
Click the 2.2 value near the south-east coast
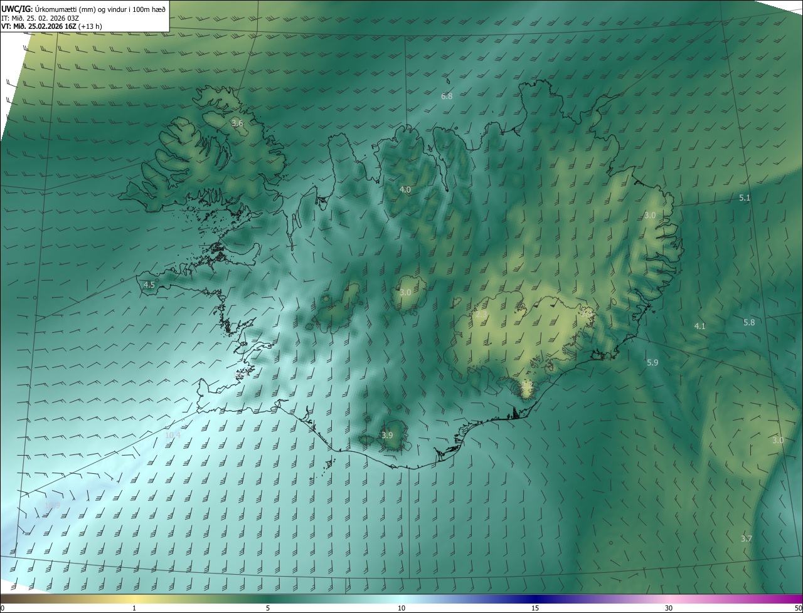(527, 384)
